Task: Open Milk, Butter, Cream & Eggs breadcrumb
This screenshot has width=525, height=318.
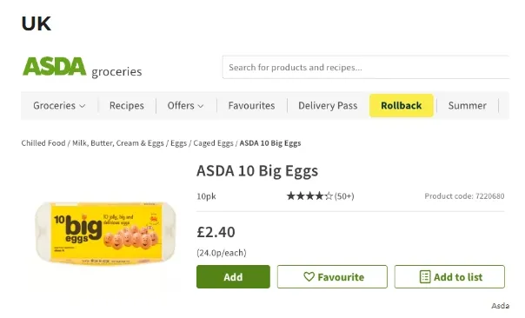Action: coord(118,143)
